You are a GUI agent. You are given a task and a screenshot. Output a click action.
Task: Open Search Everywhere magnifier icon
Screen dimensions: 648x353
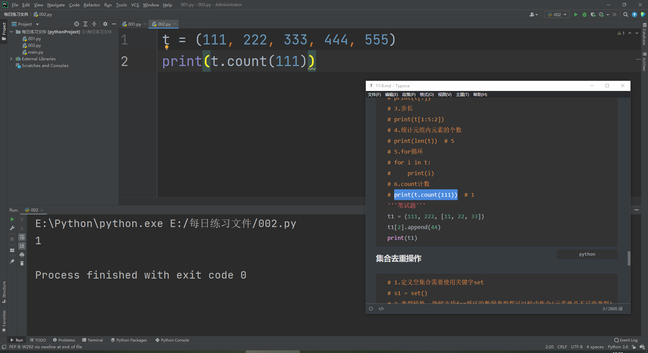625,14
